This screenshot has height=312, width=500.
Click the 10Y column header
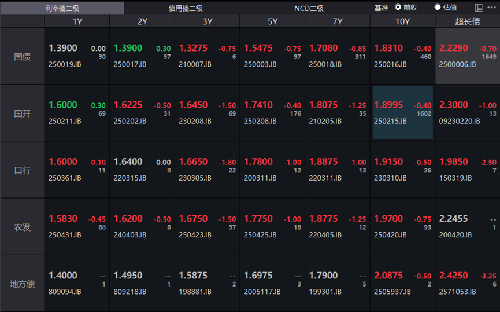point(402,21)
